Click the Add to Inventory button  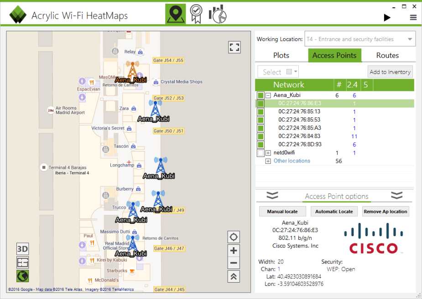tap(390, 72)
